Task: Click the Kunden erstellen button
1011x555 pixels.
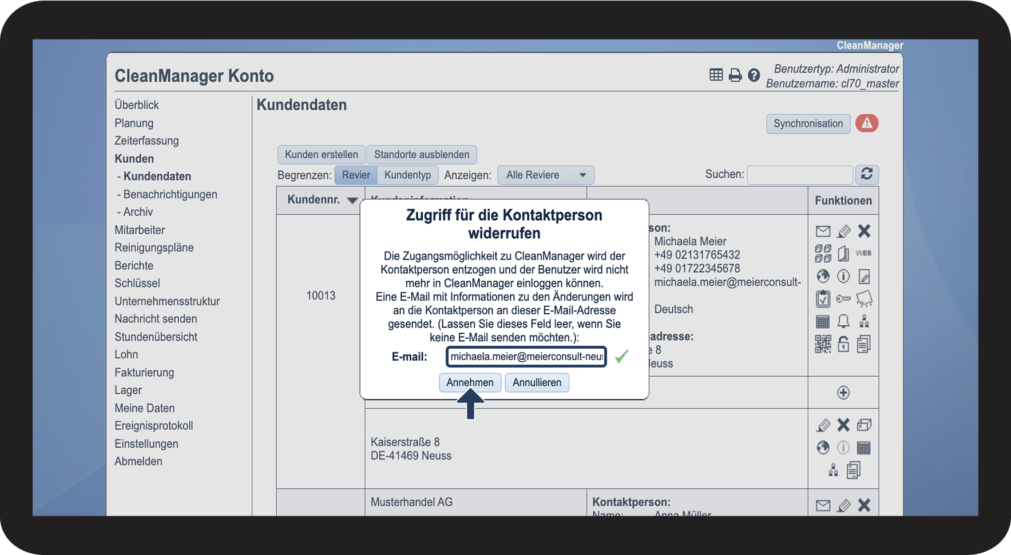Action: click(322, 154)
